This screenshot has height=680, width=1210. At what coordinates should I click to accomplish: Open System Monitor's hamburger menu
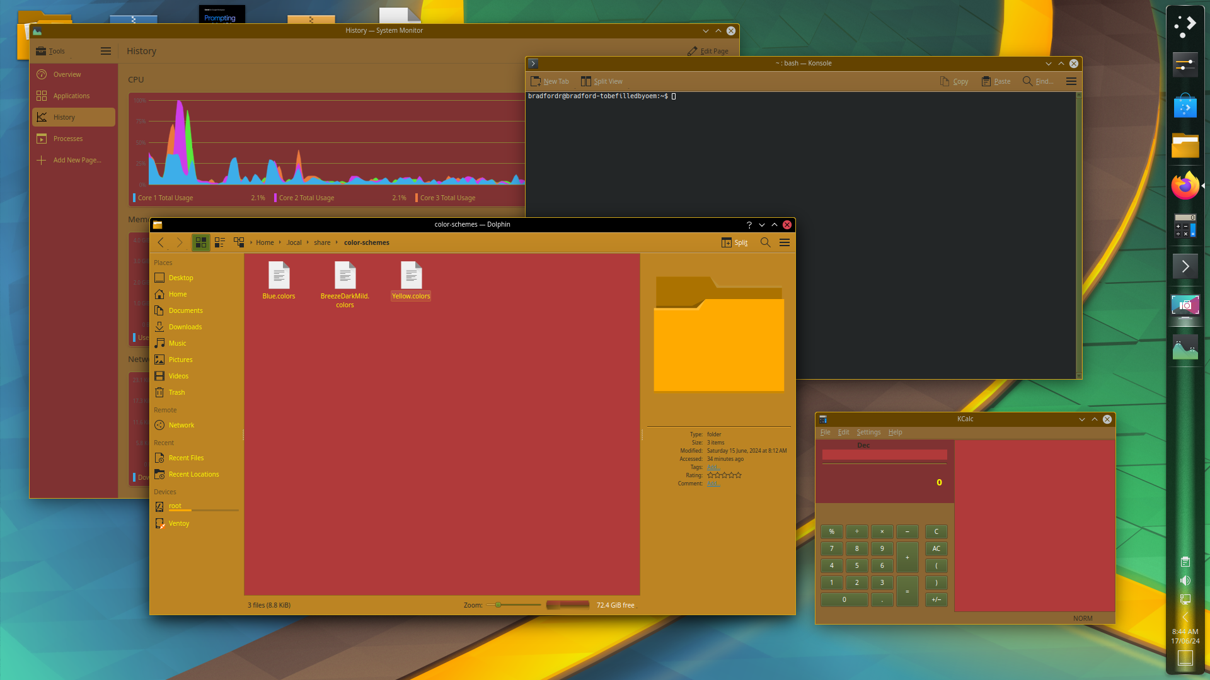pos(106,51)
